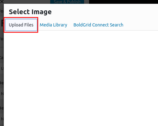
Task: Click the empty upload area below tabs
Action: (x=81, y=78)
